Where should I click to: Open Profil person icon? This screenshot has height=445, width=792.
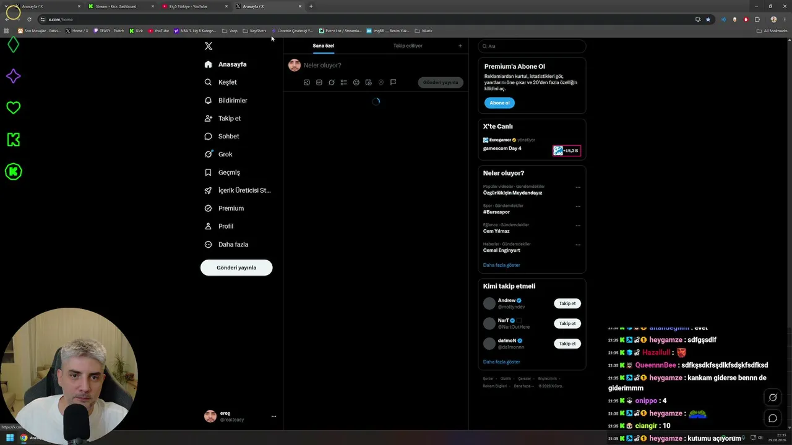(x=208, y=226)
